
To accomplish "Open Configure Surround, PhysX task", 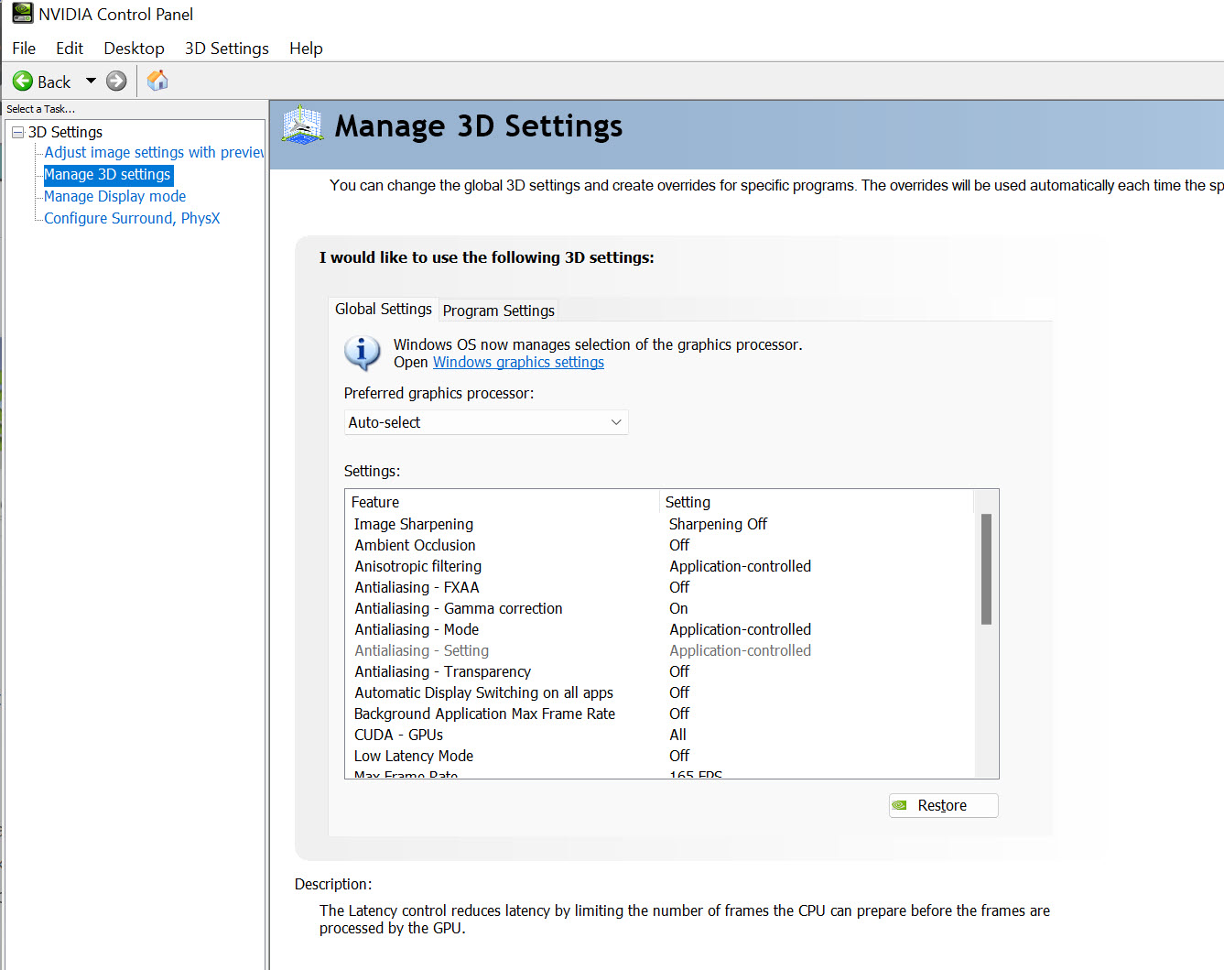I will [132, 218].
